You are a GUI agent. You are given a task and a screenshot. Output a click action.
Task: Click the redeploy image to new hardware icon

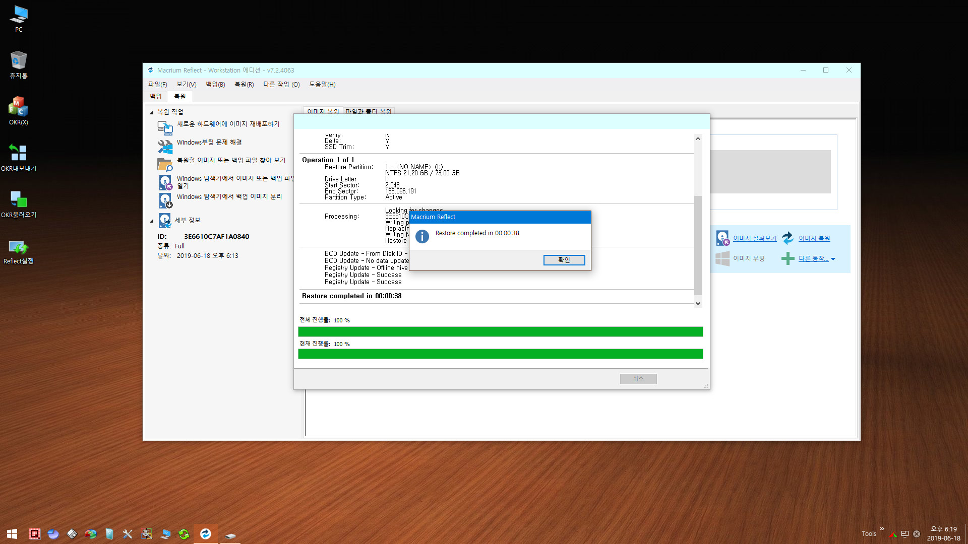(165, 127)
